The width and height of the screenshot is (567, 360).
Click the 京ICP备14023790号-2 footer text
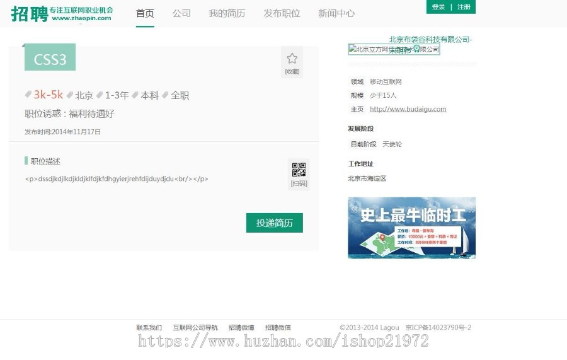[x=438, y=327]
